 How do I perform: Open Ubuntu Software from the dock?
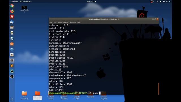[x=12, y=44]
